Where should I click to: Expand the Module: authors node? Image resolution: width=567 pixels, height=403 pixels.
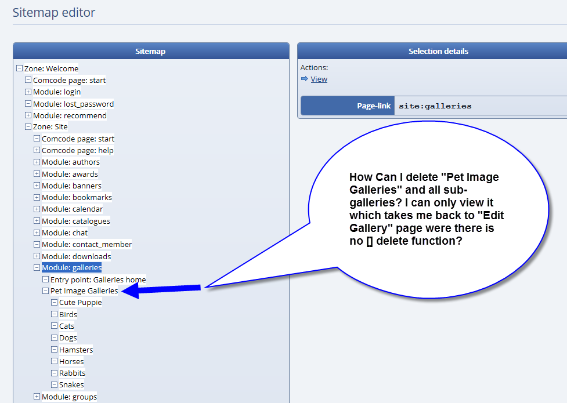(x=37, y=162)
